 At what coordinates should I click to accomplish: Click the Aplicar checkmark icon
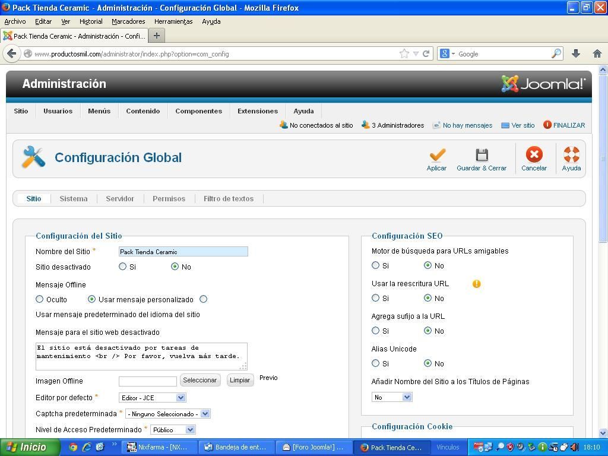(437, 155)
